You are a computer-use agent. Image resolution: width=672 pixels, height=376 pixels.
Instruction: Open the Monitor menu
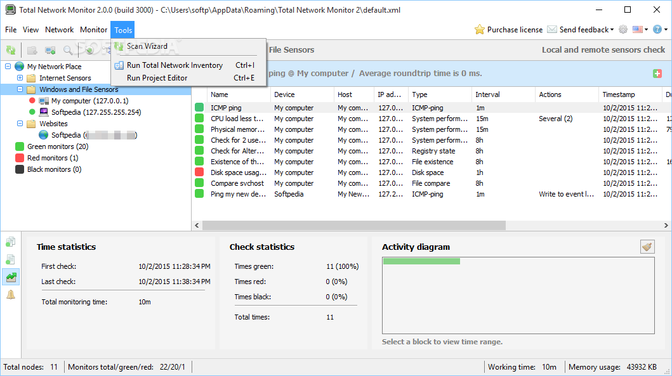(x=93, y=30)
